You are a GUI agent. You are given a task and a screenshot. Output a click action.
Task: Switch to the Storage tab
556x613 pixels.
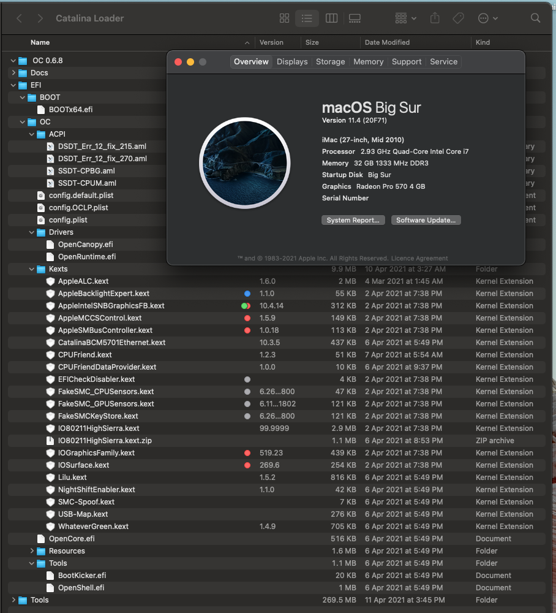[330, 62]
